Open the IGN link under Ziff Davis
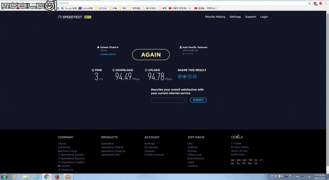This screenshot has height=180, width=329. pyautogui.click(x=190, y=144)
